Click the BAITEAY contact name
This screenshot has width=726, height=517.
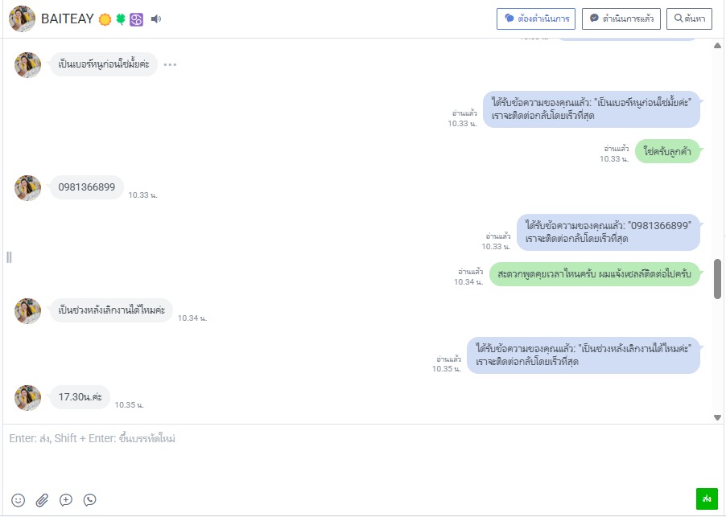pyautogui.click(x=68, y=19)
